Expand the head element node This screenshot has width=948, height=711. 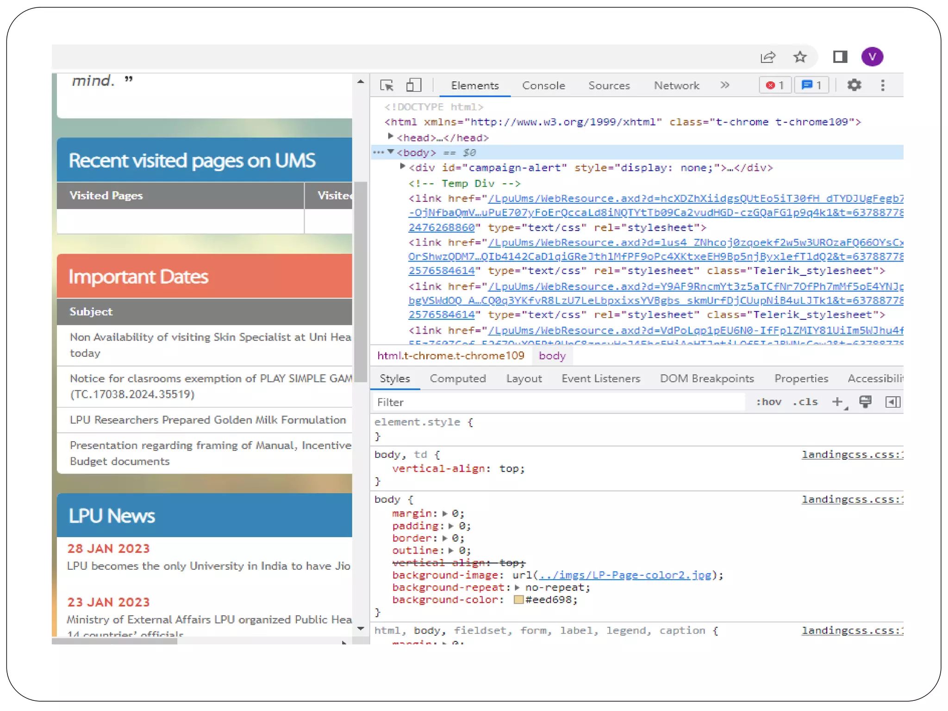(391, 137)
